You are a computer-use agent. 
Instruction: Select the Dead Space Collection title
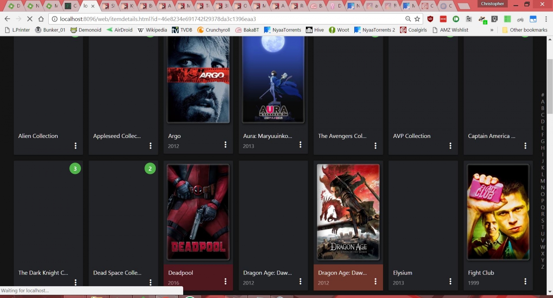click(x=117, y=273)
